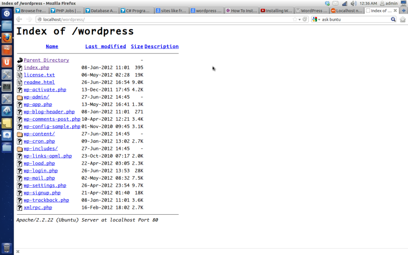Click the search magnifier in search box
408x255 pixels.
point(393,20)
